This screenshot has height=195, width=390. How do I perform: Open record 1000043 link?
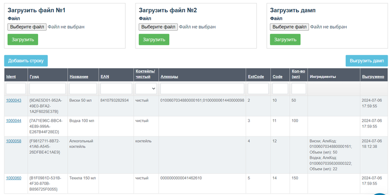14,100
